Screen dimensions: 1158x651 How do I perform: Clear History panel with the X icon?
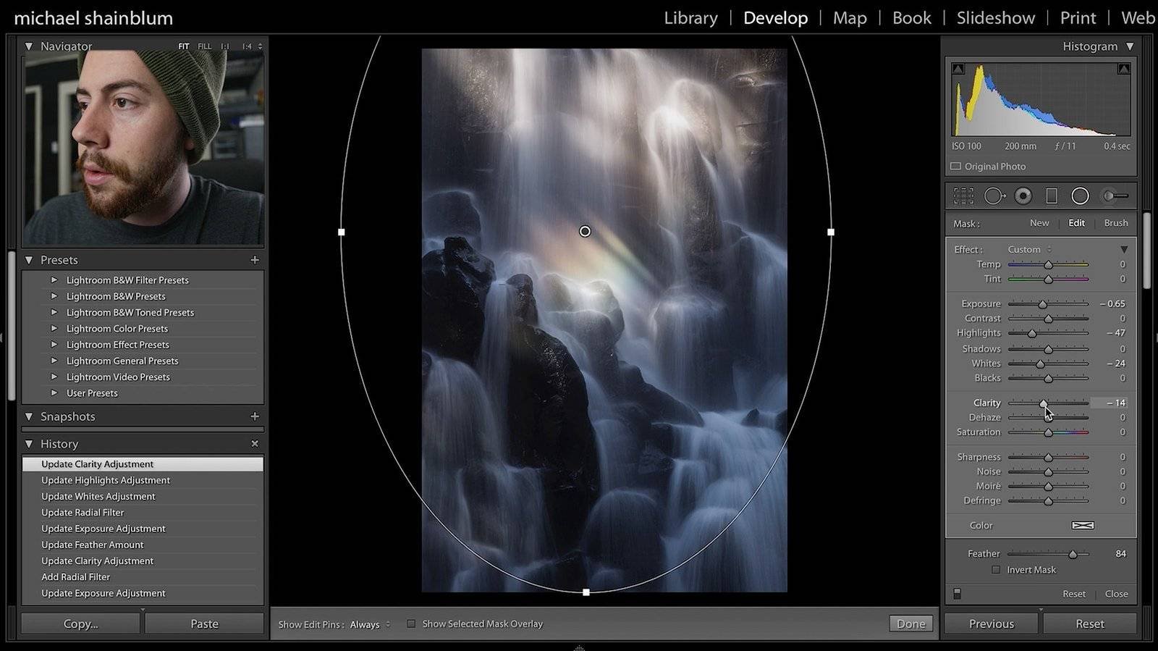click(255, 444)
